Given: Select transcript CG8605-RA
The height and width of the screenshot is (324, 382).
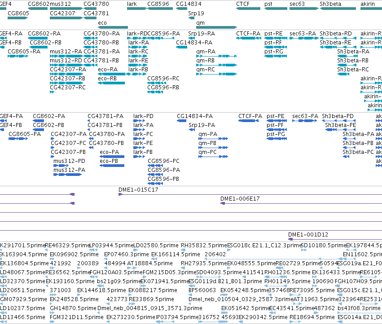Looking at the screenshot, I should [18, 56].
